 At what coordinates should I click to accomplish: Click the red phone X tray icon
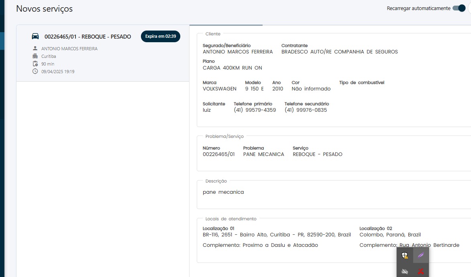pos(421,271)
